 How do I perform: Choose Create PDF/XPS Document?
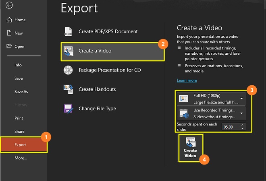pos(112,31)
